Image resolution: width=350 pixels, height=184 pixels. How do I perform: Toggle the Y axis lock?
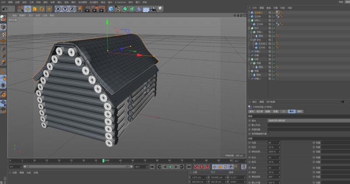[x=65, y=9]
